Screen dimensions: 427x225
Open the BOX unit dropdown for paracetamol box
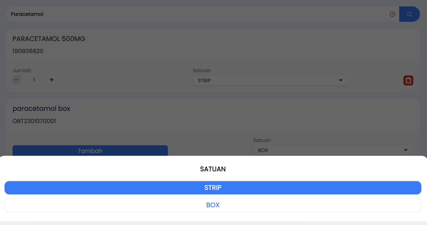[x=333, y=150]
